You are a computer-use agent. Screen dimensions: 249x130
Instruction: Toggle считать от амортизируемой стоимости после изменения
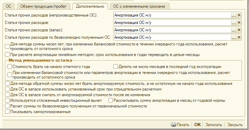[7, 95]
